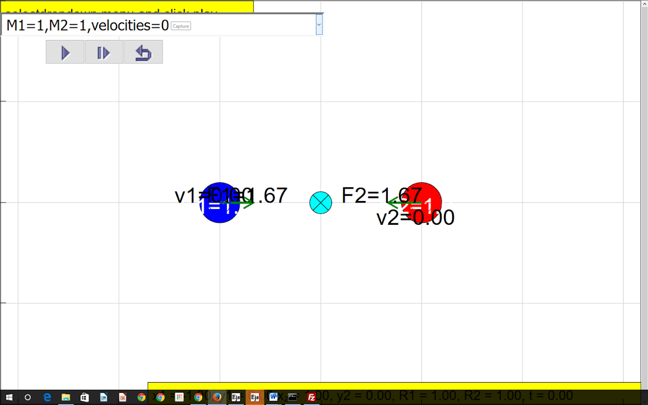
Task: Switch to Firefox in taskbar
Action: (x=217, y=397)
